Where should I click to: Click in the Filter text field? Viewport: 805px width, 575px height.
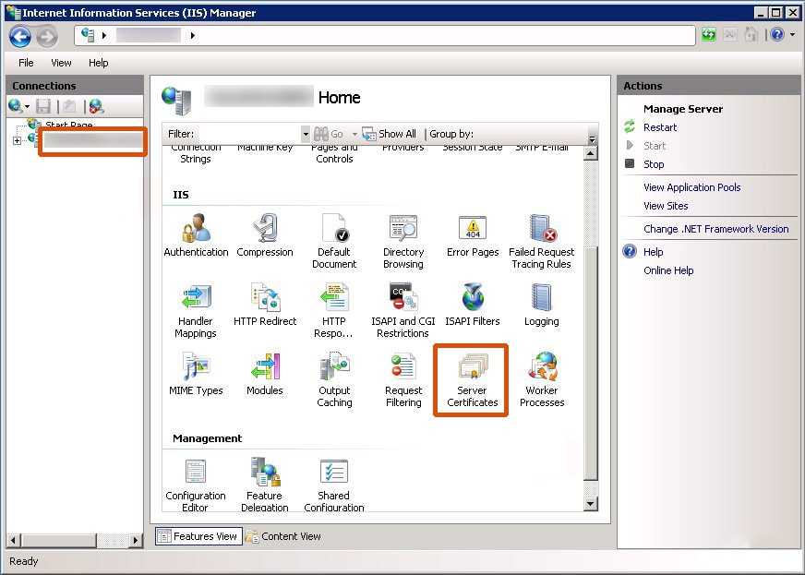pos(249,134)
